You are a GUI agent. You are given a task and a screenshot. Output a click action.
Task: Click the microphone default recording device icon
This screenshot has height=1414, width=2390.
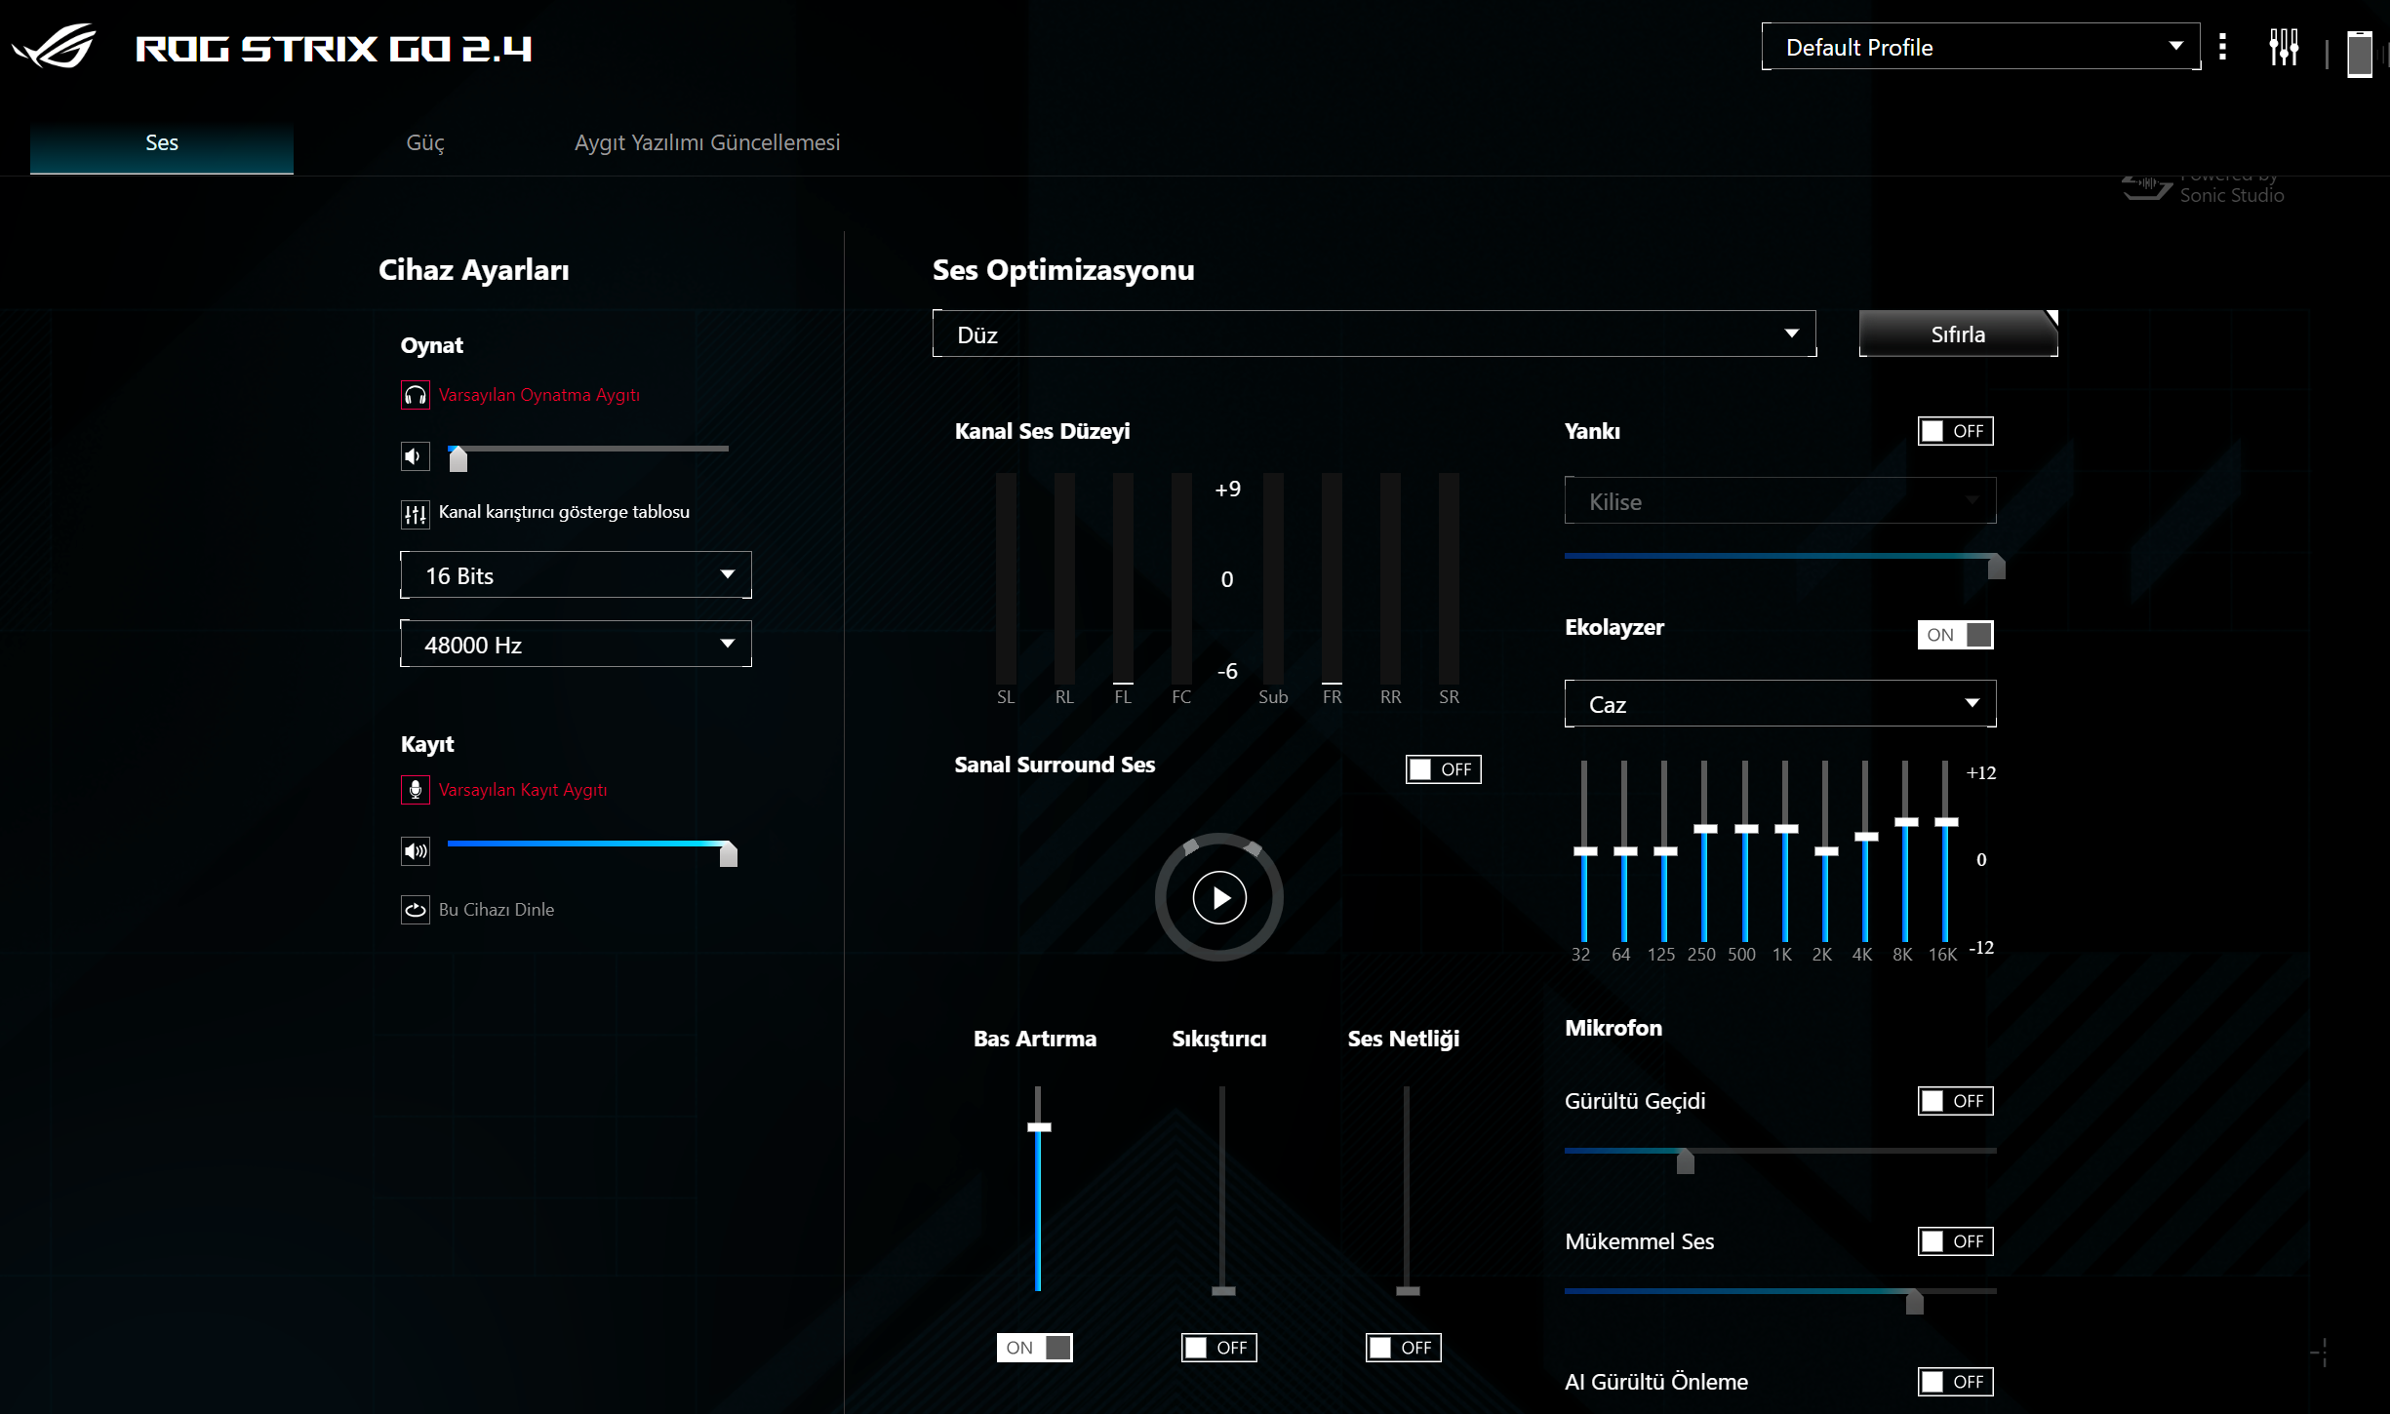coord(416,790)
